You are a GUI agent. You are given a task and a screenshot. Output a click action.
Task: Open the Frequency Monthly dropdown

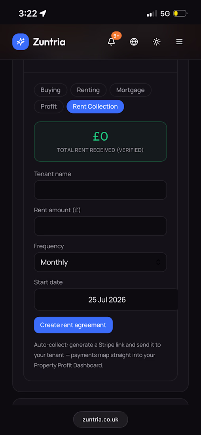(100, 262)
